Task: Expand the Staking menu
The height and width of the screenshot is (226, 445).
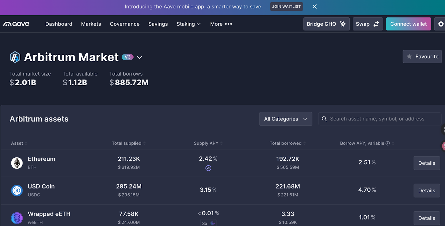Action: 188,24
